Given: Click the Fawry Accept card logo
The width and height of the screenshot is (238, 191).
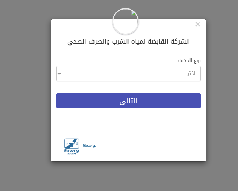Looking at the screenshot, I should click(x=72, y=146).
